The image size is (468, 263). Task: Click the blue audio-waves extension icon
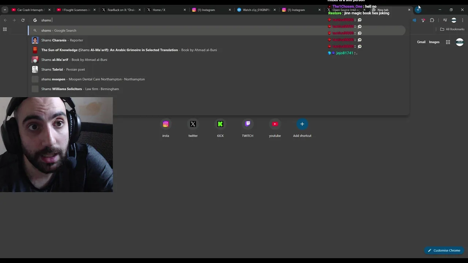414,20
